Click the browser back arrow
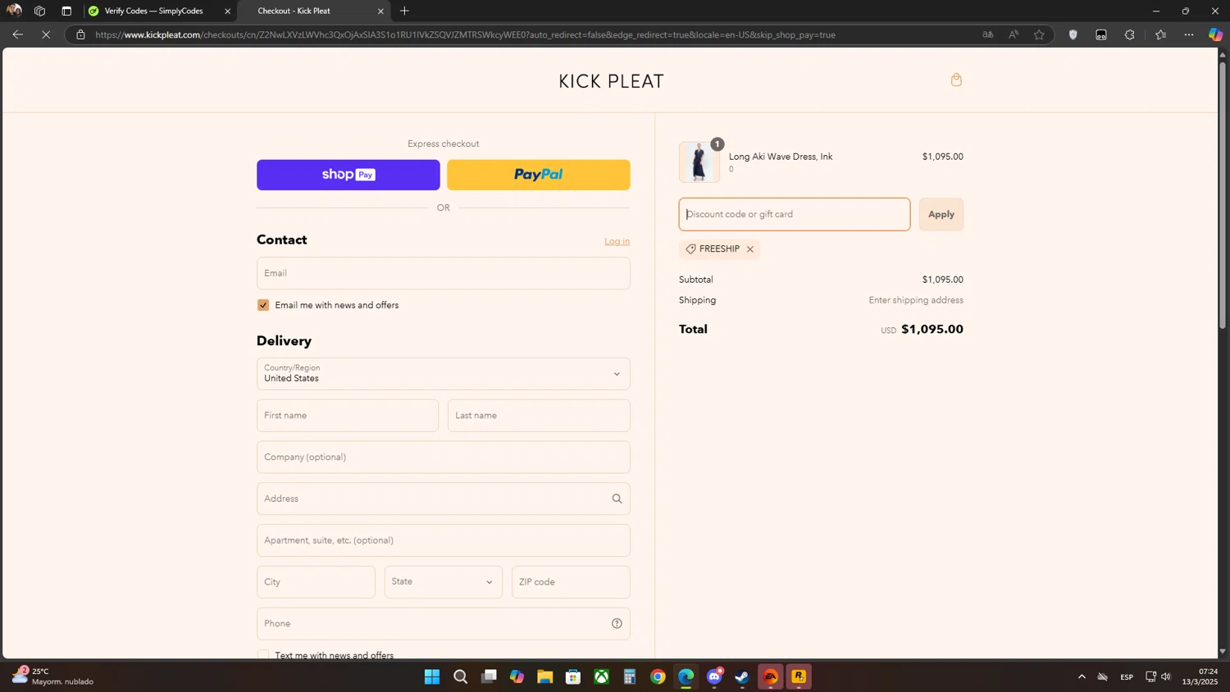Image resolution: width=1230 pixels, height=692 pixels. 17,34
